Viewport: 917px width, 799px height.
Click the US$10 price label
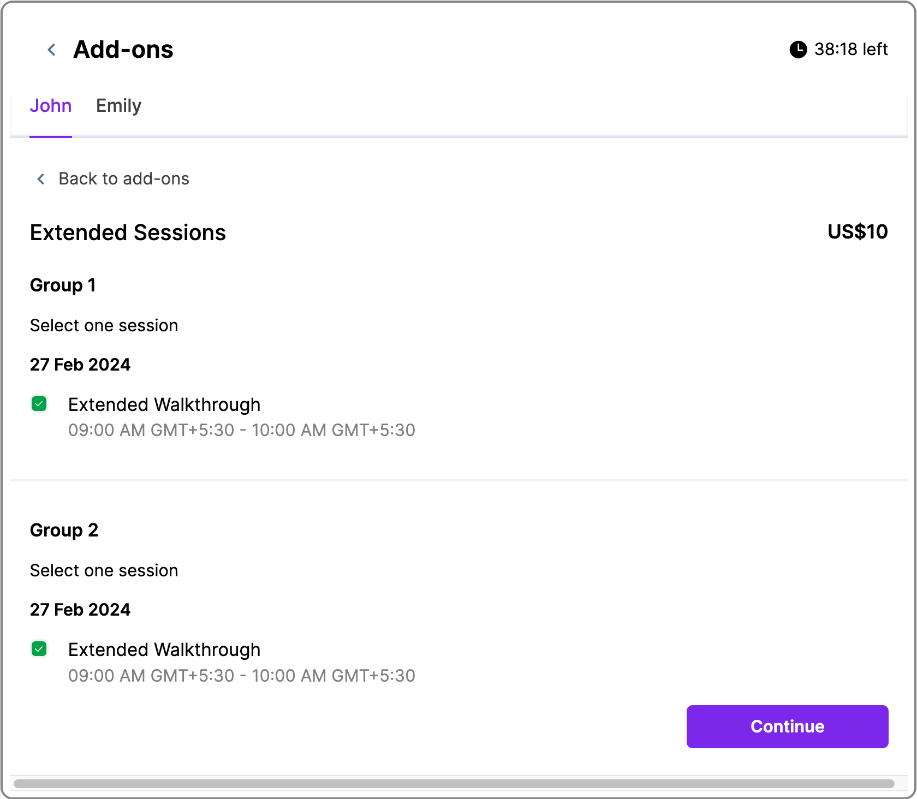coord(857,232)
